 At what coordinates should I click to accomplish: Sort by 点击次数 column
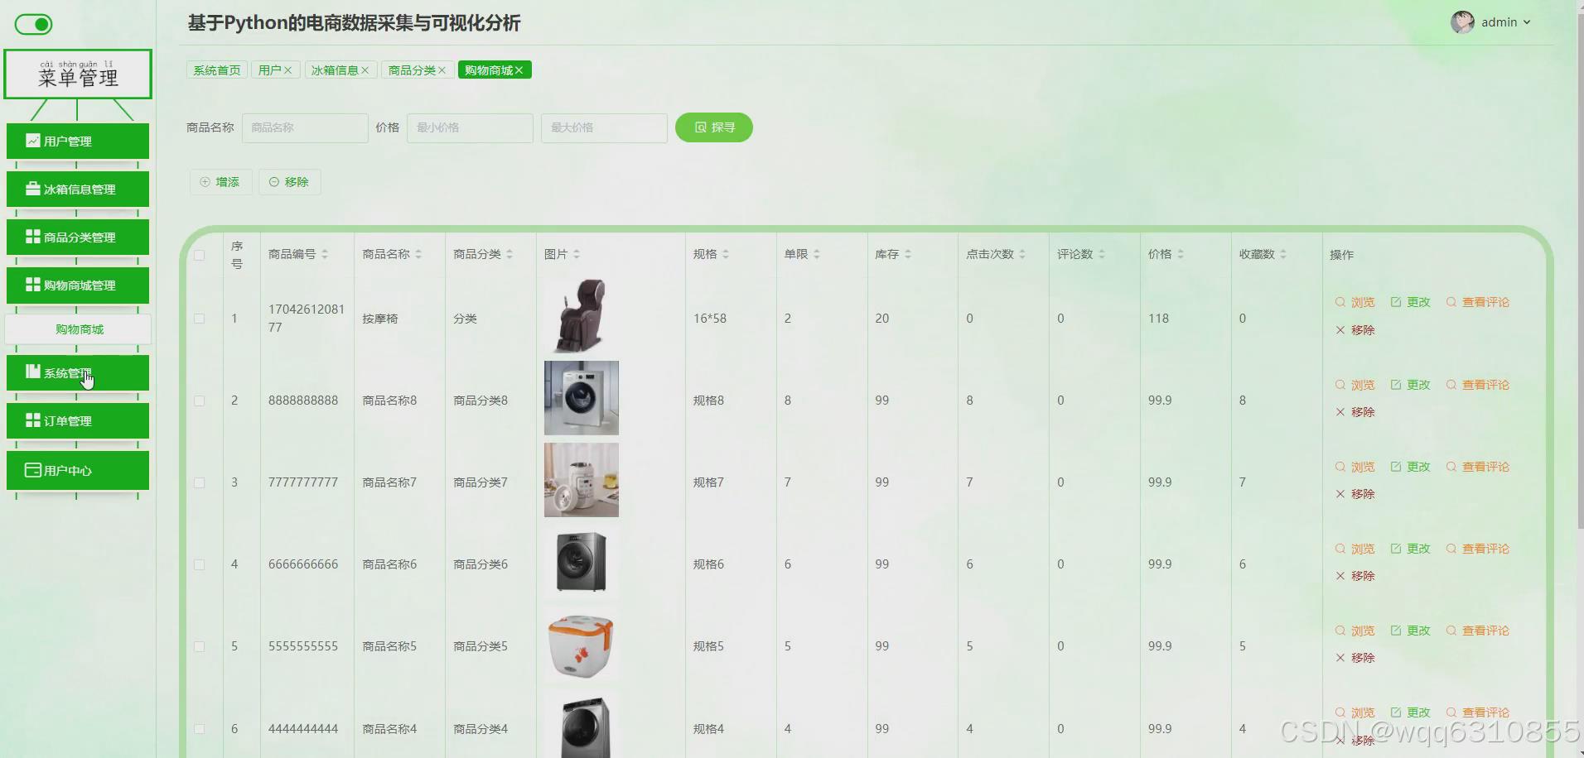(x=1022, y=254)
